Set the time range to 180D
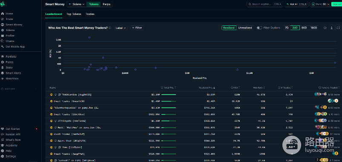 [313, 28]
